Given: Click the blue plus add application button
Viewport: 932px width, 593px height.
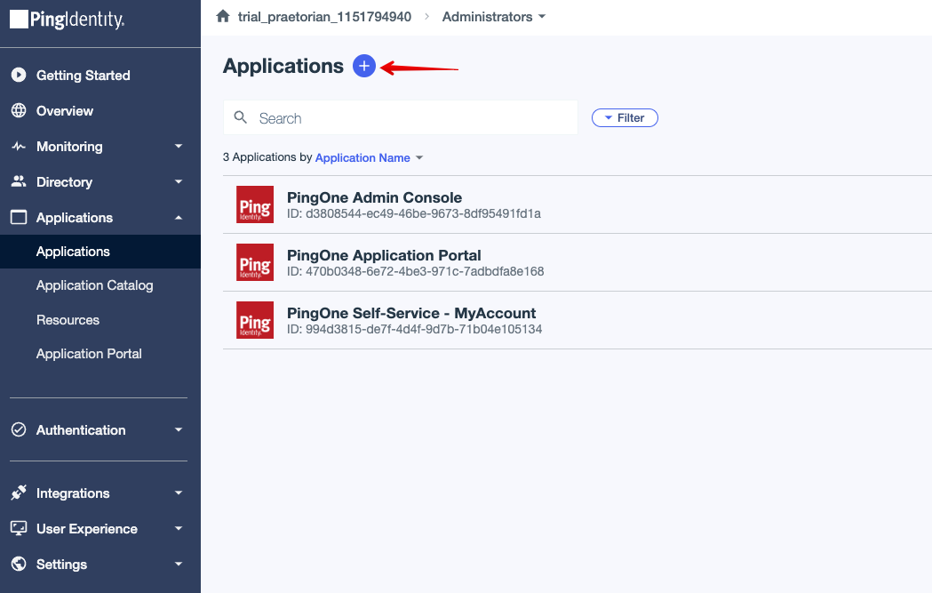Looking at the screenshot, I should tap(363, 66).
